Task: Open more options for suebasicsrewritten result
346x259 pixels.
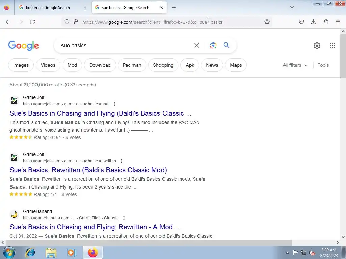Action: [x=122, y=161]
